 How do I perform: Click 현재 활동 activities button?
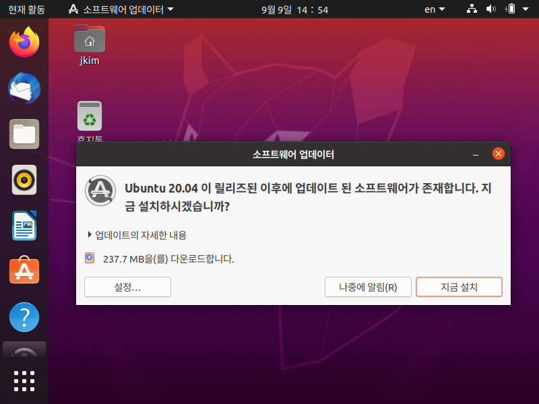27,9
